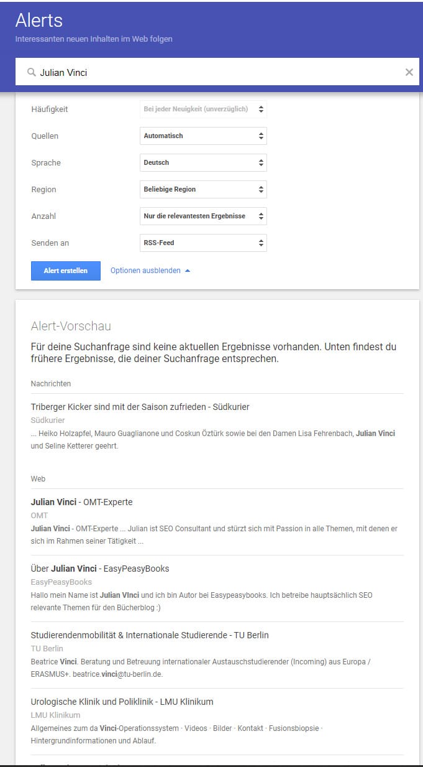The width and height of the screenshot is (423, 767).
Task: Open Über Julian Vinci EasyPeasyBooks result
Action: (x=99, y=569)
